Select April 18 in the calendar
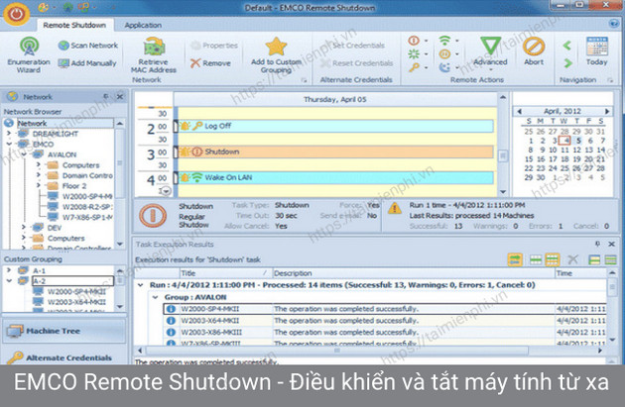Image resolution: width=625 pixels, height=407 pixels. [x=564, y=159]
